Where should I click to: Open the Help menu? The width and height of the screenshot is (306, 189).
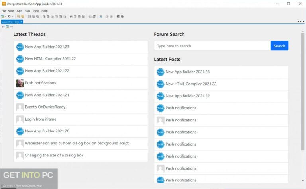(x=45, y=11)
